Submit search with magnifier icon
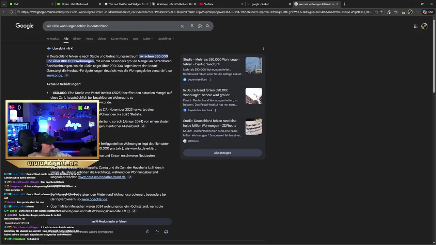 pos(208,26)
